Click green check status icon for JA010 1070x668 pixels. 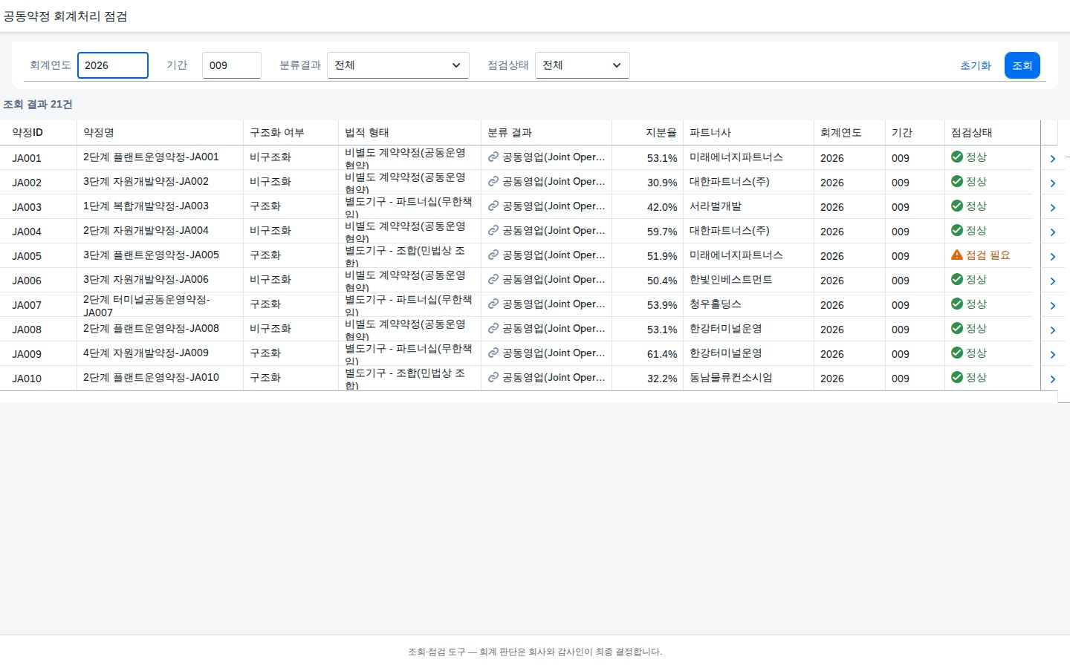957,377
